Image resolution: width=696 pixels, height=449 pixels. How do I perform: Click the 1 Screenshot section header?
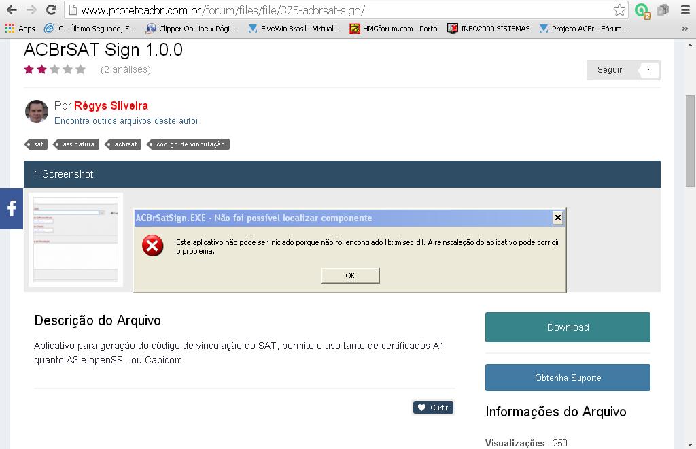pyautogui.click(x=342, y=174)
